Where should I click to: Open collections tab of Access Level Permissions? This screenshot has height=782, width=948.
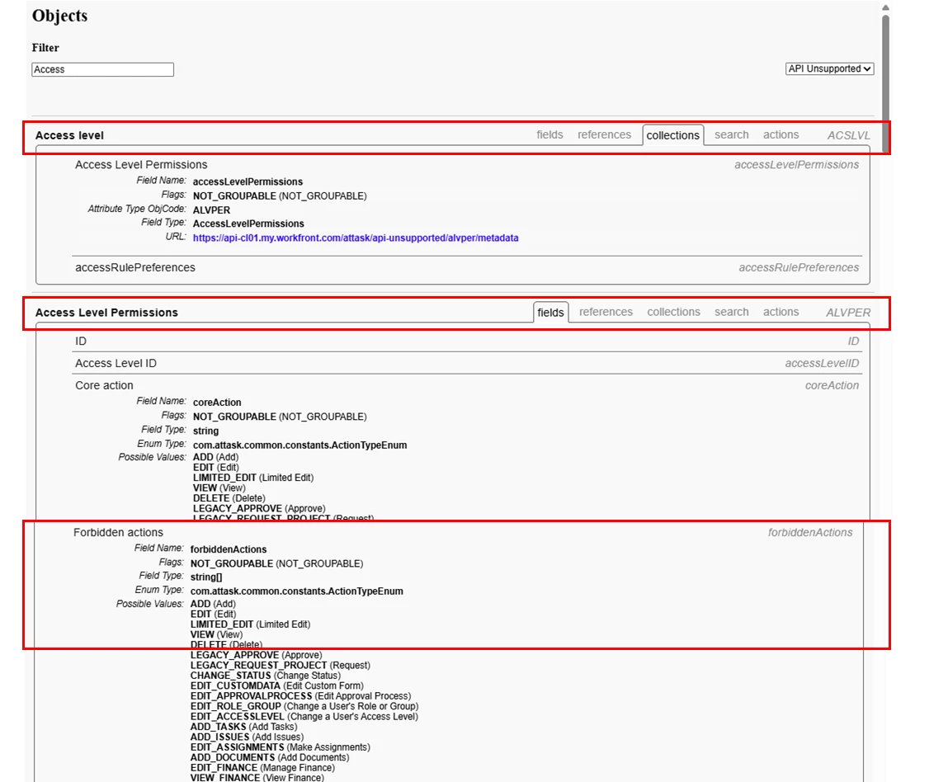[x=673, y=312]
